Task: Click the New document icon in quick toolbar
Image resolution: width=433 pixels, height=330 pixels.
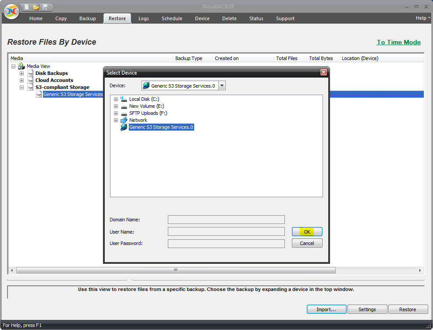Action: pos(27,7)
